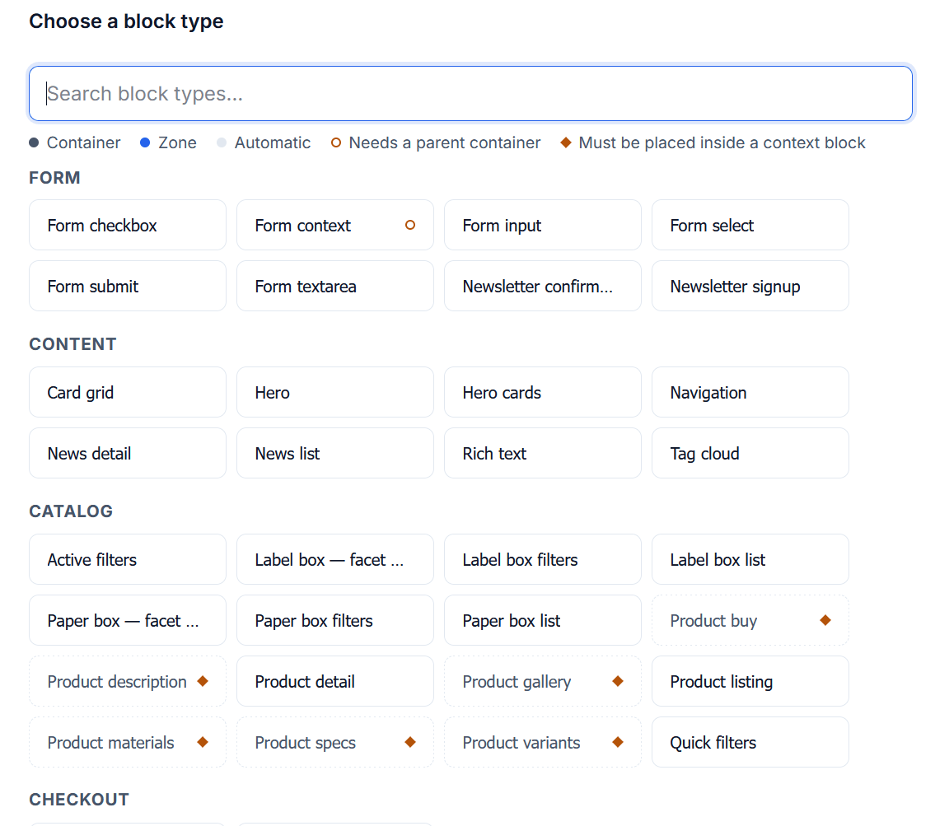The image size is (935, 826).
Task: Add a Product detail block
Action: [x=335, y=681]
